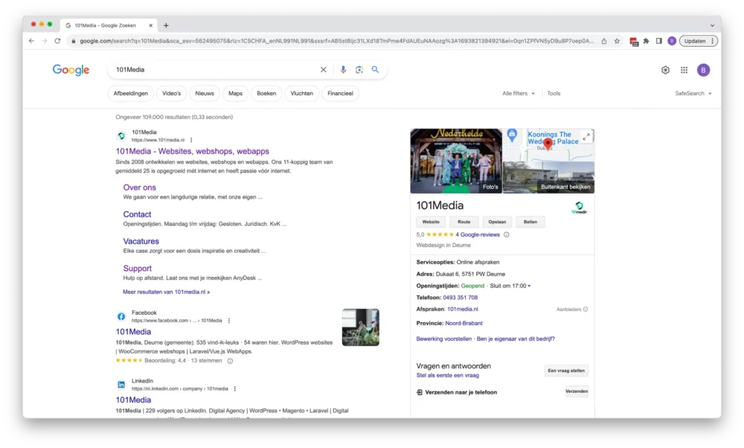Bookmark this page with the star icon

coord(617,41)
